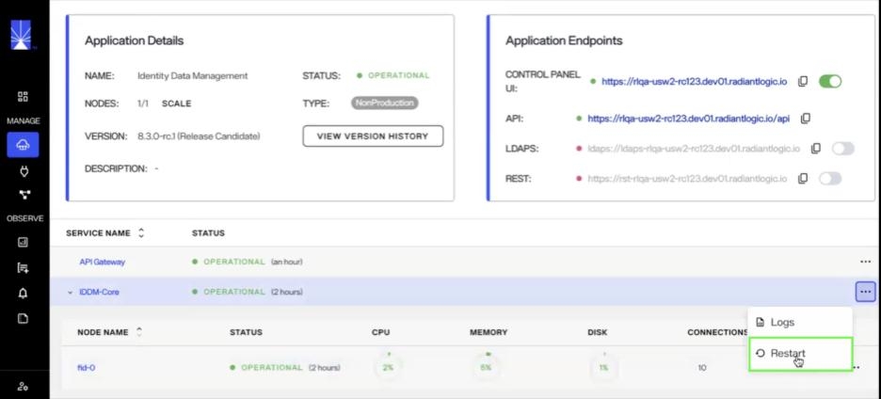Screen dimensions: 881x399
Task: Open the alerts bell icon in sidebar
Action: click(x=23, y=294)
